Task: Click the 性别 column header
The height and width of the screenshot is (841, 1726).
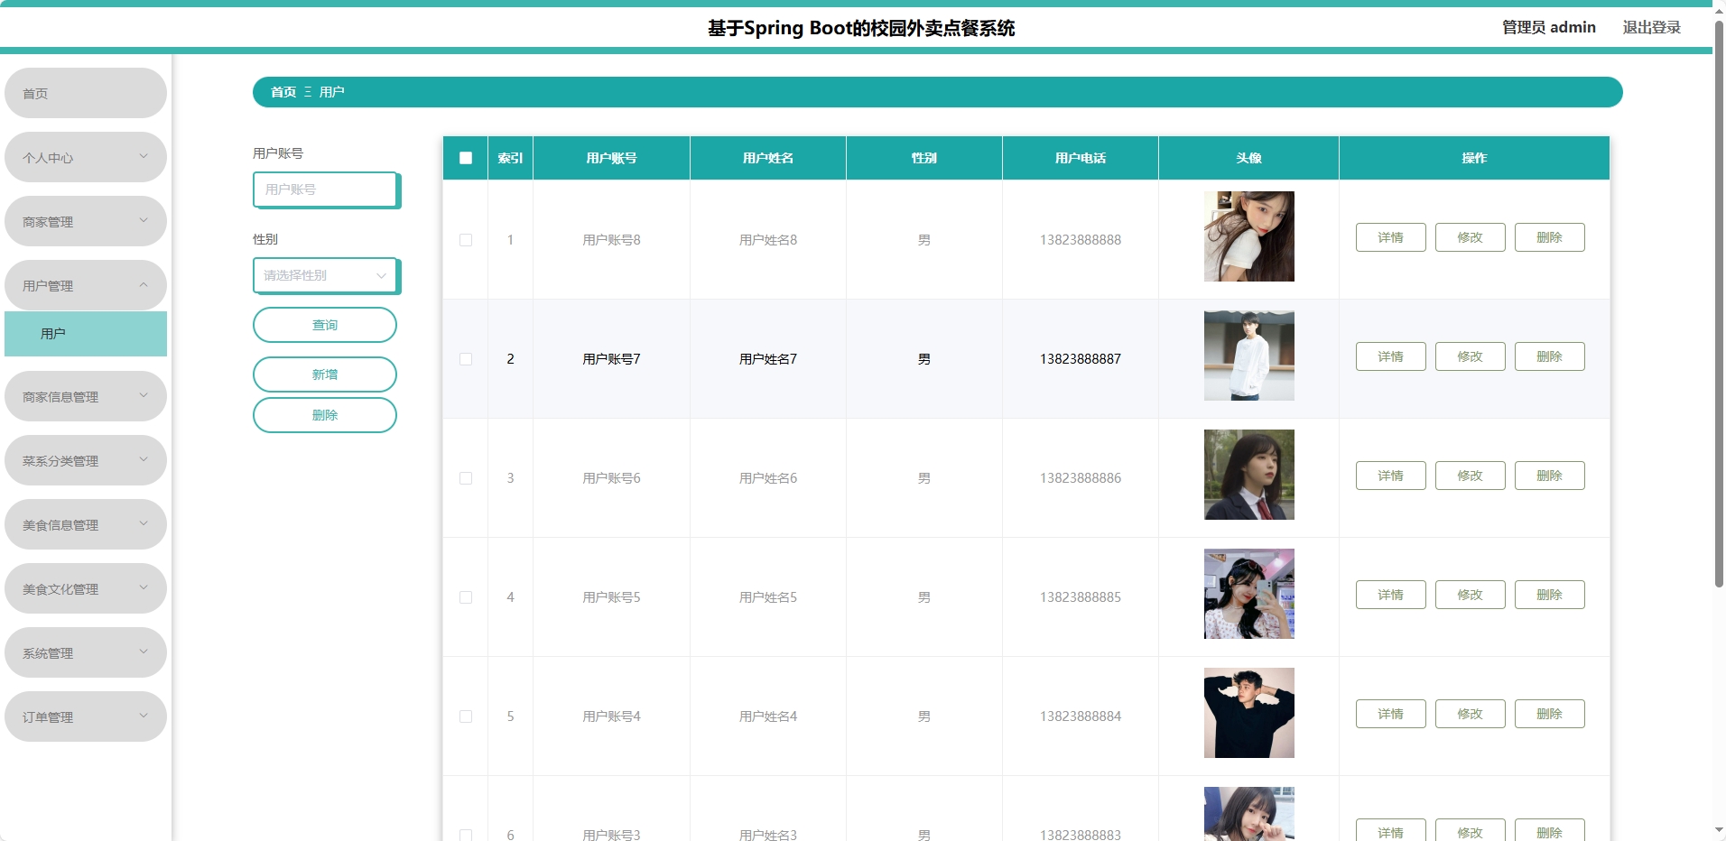Action: (x=924, y=158)
